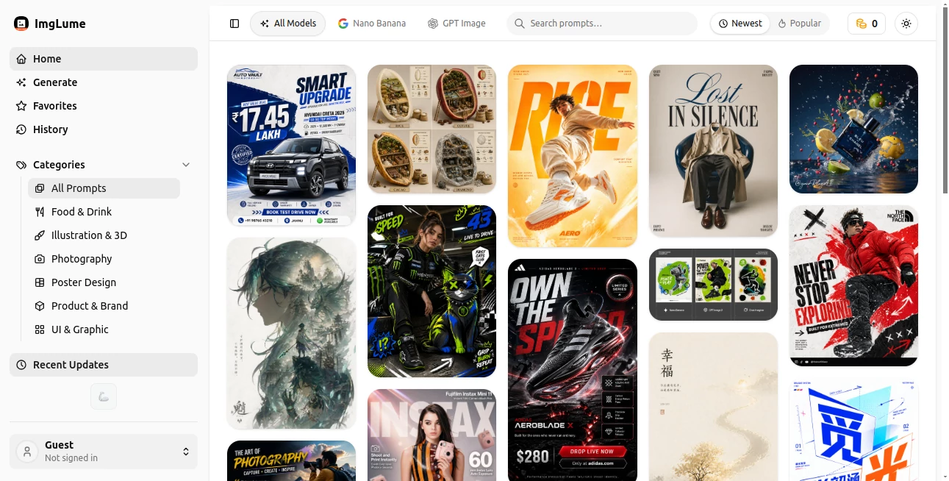Collapse the Categories section chevron

coord(186,165)
